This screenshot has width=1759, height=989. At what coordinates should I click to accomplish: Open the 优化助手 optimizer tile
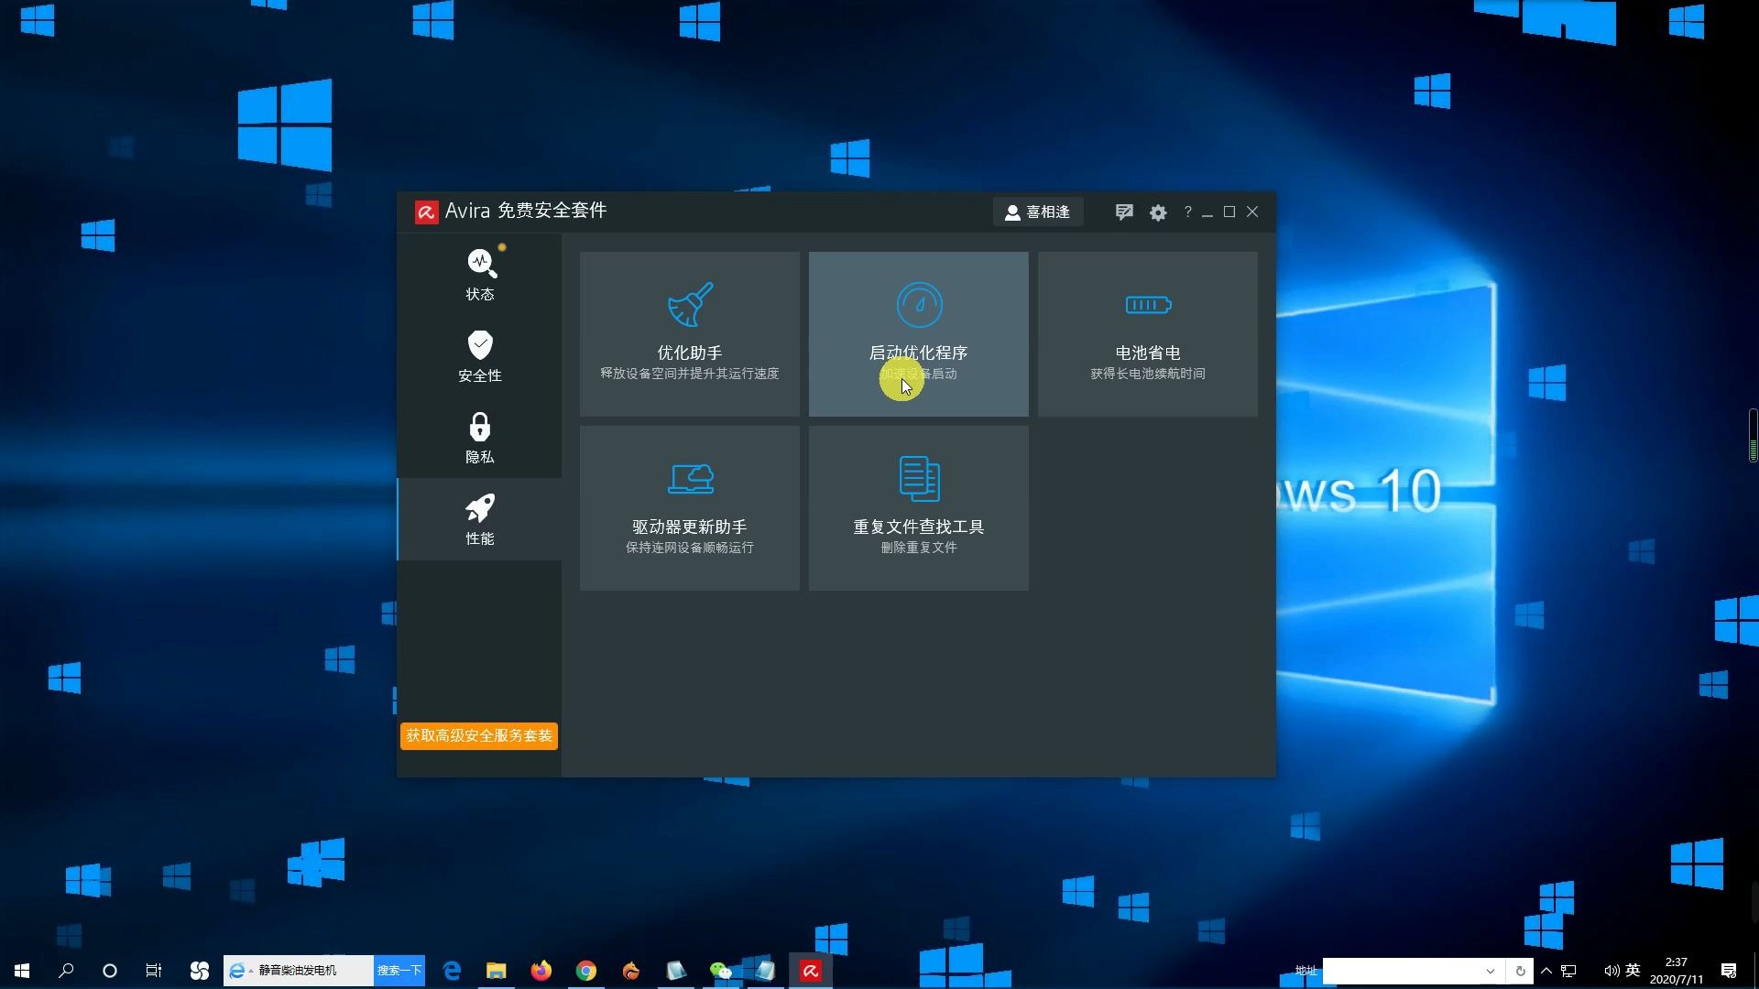click(x=690, y=334)
